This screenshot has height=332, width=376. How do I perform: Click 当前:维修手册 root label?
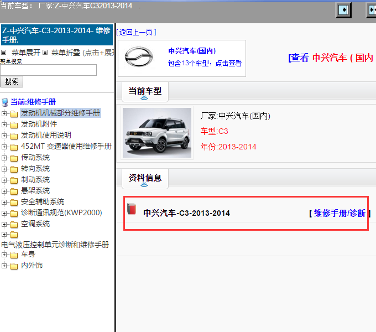click(x=33, y=102)
